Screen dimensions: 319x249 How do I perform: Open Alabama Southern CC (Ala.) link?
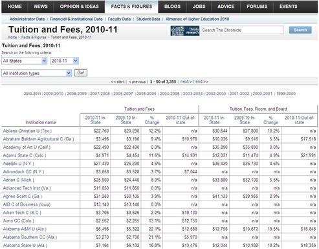click(x=30, y=237)
